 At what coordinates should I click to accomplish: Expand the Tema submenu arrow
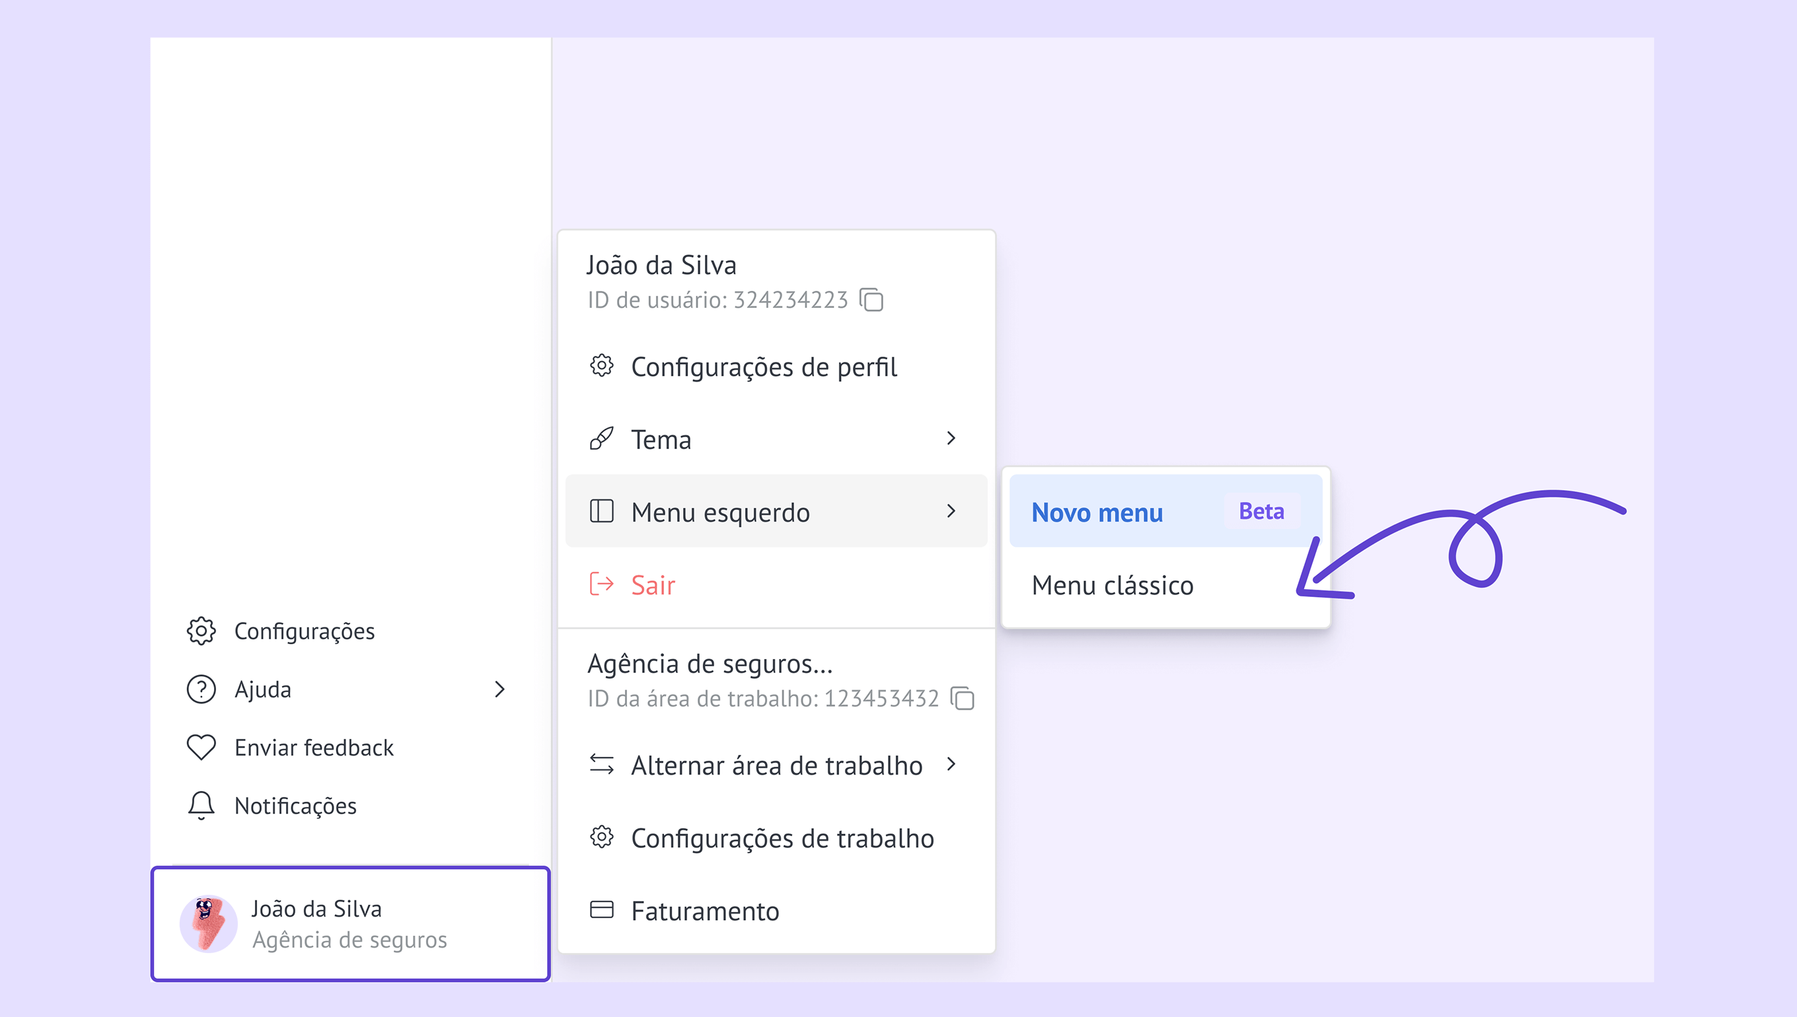click(x=951, y=438)
